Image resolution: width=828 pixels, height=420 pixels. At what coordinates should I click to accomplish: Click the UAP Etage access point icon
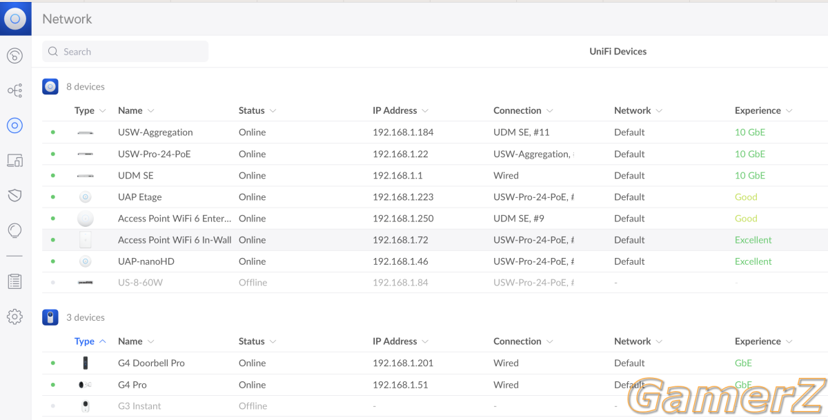[x=86, y=197]
